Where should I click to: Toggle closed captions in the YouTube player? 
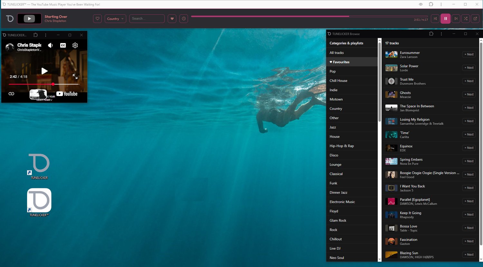tap(63, 45)
